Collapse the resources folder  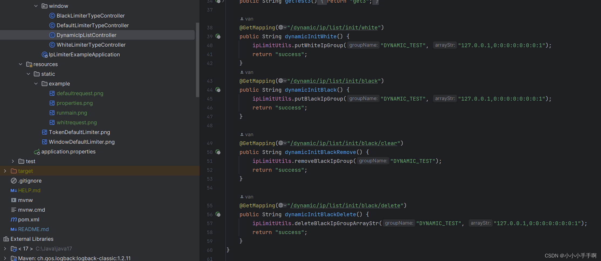click(21, 64)
